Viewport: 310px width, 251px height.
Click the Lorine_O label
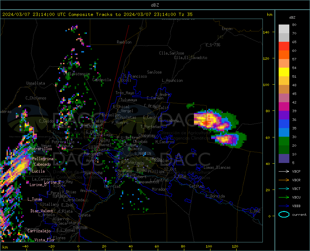(38, 185)
